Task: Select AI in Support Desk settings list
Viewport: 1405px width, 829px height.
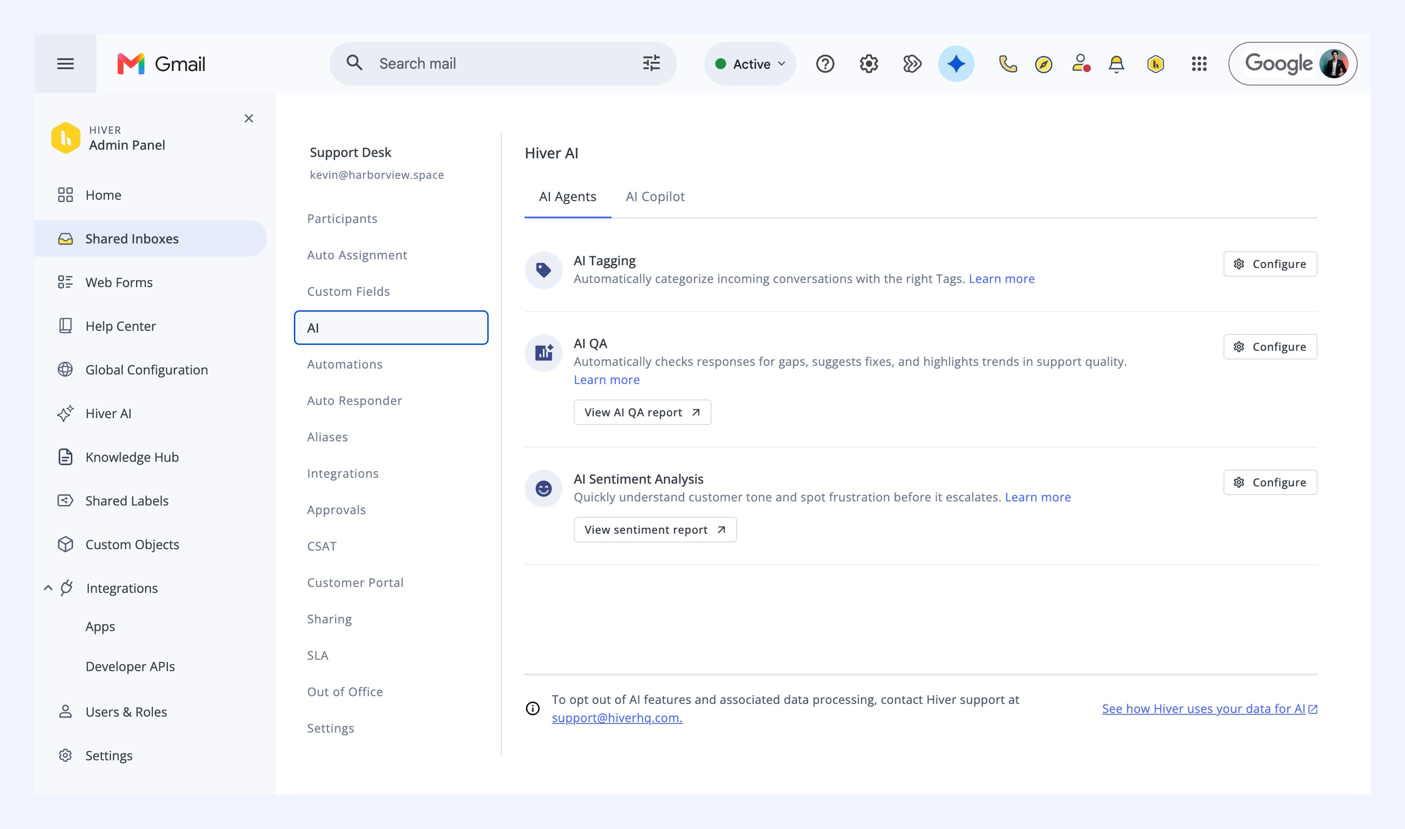Action: click(x=391, y=327)
